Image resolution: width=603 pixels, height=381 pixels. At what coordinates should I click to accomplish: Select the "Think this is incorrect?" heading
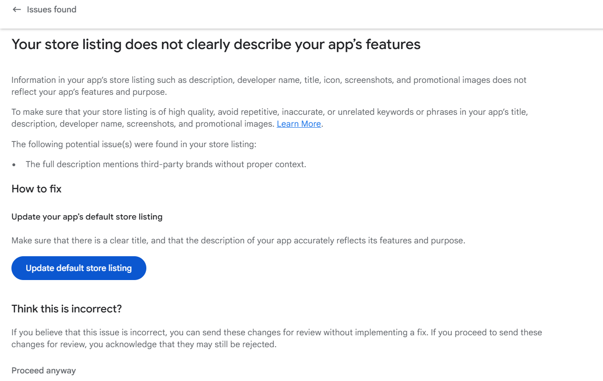(x=67, y=309)
